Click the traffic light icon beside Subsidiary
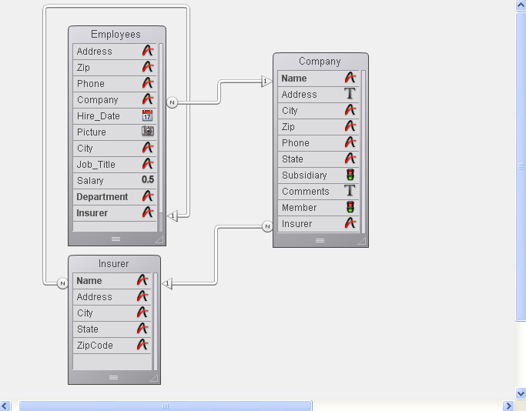The image size is (526, 411). (x=350, y=175)
